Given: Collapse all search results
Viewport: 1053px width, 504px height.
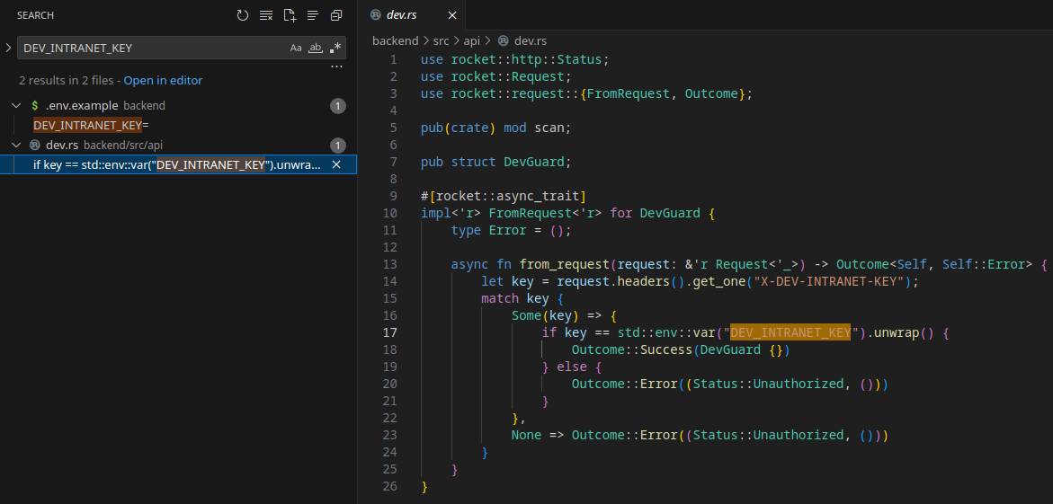Looking at the screenshot, I should point(335,15).
